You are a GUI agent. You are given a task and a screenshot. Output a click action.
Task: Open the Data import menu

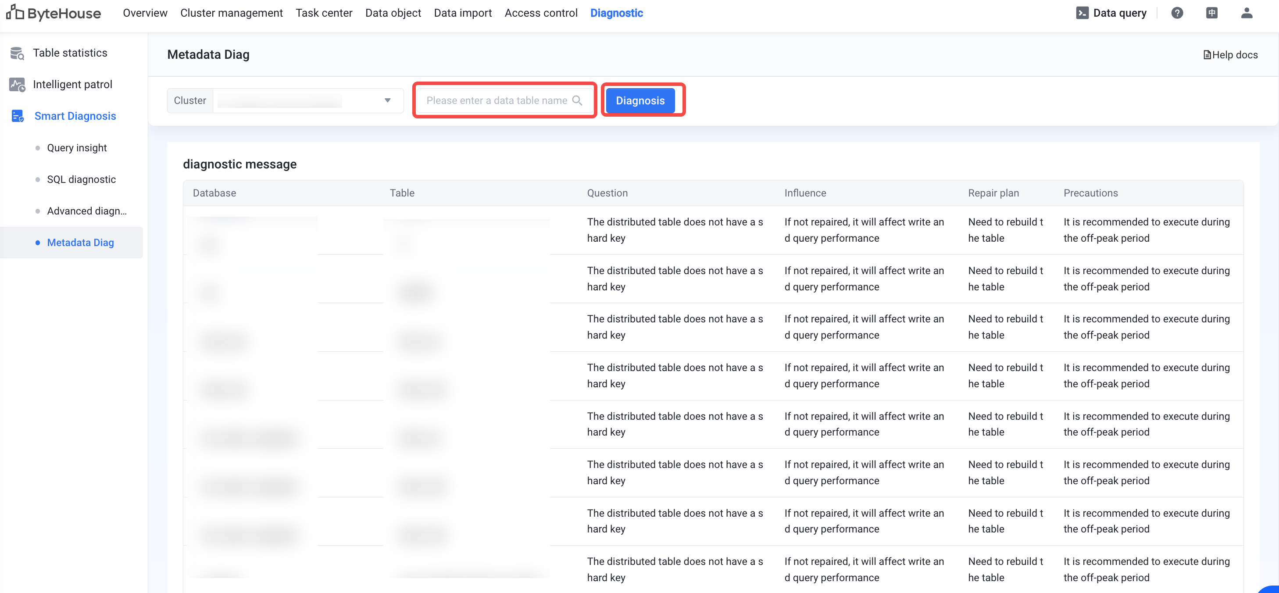(x=462, y=13)
